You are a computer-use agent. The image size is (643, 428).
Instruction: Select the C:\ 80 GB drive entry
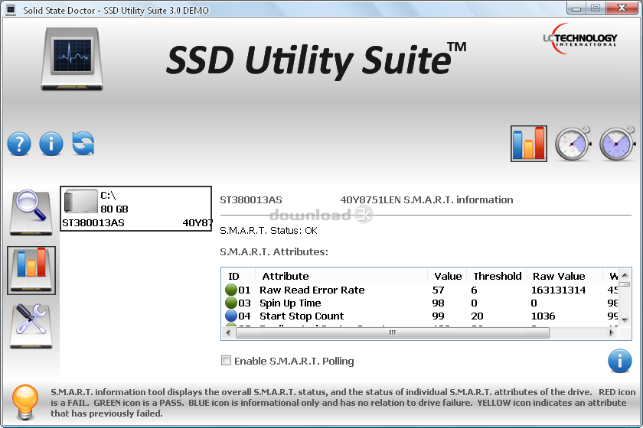pos(135,209)
